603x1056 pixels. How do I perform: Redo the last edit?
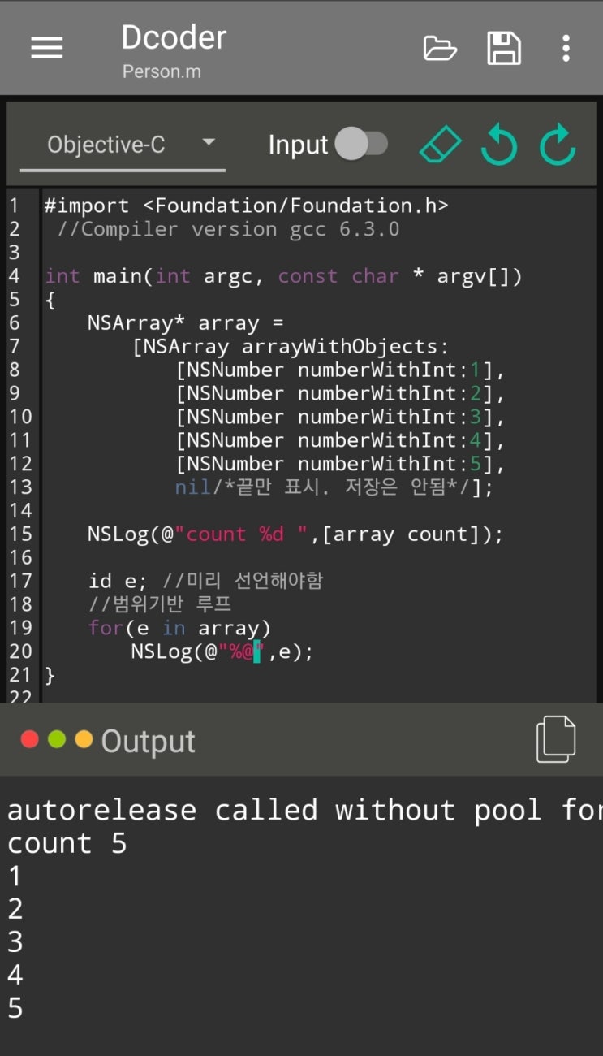tap(558, 145)
